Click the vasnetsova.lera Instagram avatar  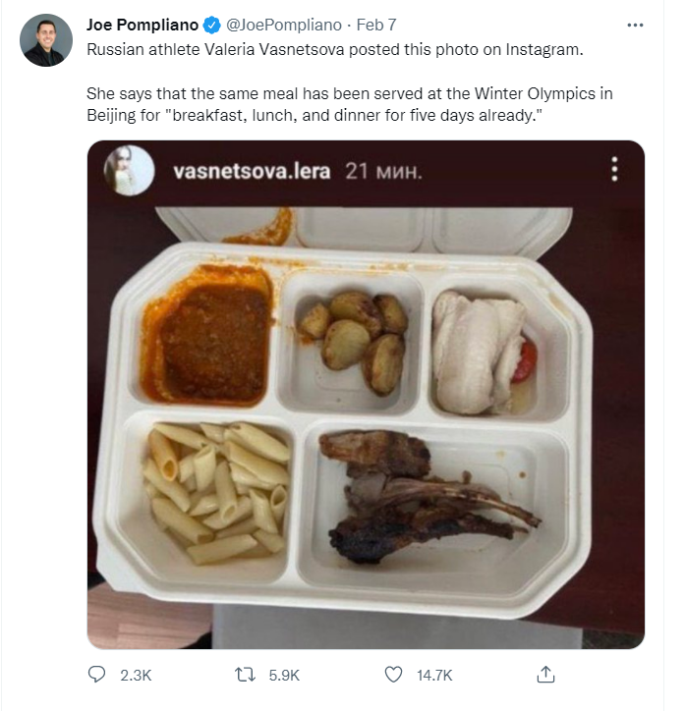(129, 169)
